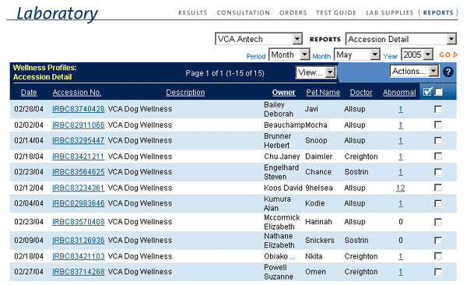Tick checkbox for Beauchamp Mocha row
This screenshot has height=285, width=467.
(x=438, y=125)
